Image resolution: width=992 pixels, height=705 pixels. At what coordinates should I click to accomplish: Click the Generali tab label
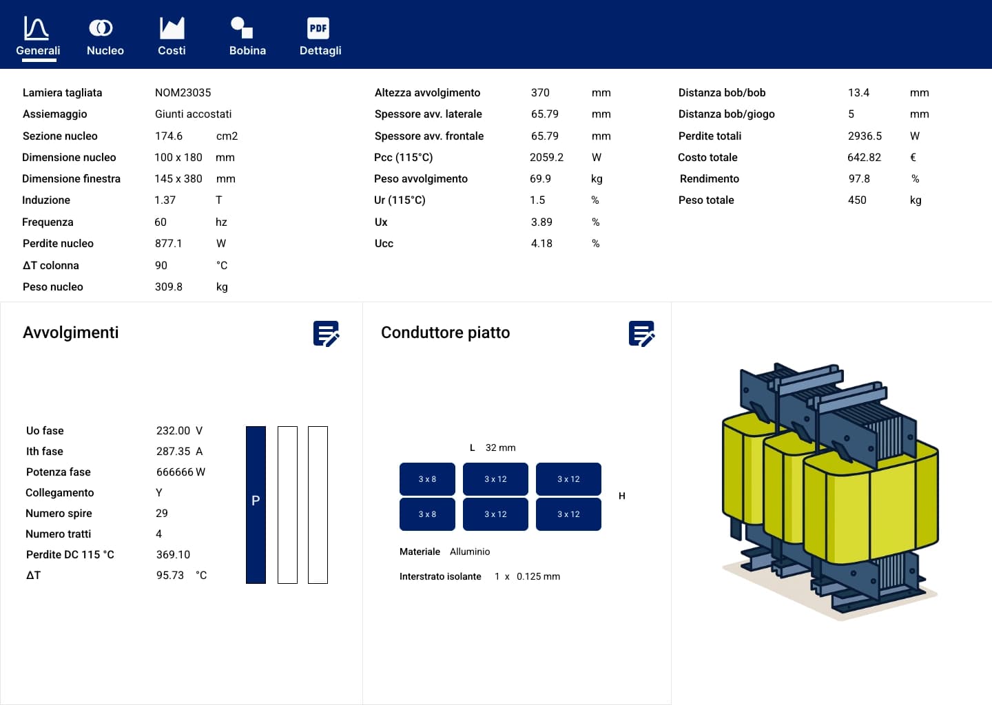[38, 51]
